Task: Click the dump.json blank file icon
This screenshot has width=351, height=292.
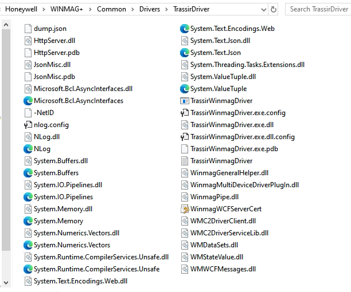Action: click(28, 29)
